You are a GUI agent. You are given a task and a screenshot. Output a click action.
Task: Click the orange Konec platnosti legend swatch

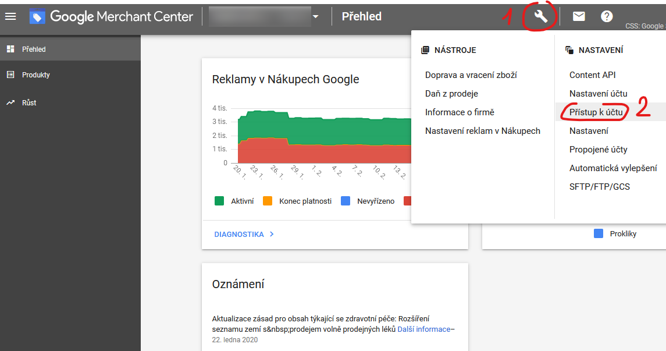[268, 201]
